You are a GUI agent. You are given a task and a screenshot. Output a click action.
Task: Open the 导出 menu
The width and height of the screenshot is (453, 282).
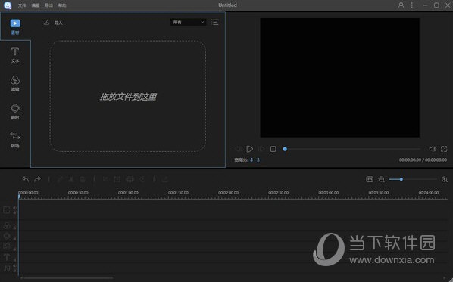click(48, 5)
